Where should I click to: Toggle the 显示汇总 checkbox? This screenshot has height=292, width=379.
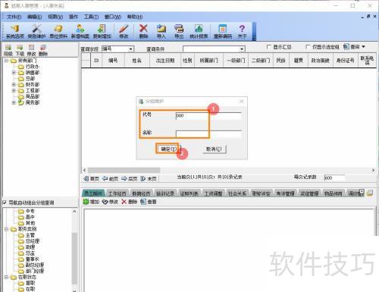click(x=269, y=47)
